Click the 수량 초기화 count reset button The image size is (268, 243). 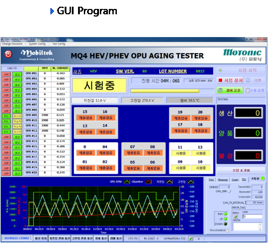tap(241, 170)
